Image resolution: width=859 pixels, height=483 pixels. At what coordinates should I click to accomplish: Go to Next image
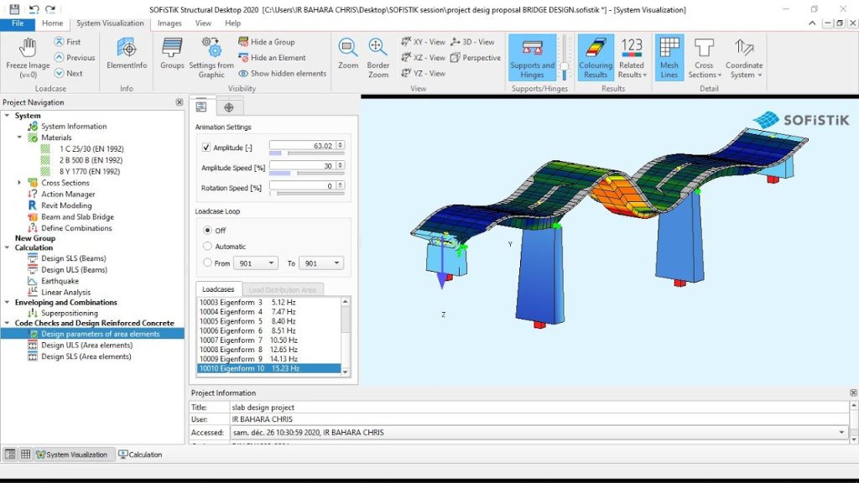click(x=69, y=74)
